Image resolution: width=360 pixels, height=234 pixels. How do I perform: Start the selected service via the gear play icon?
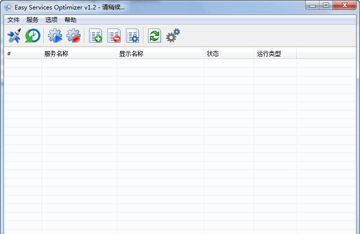click(55, 35)
